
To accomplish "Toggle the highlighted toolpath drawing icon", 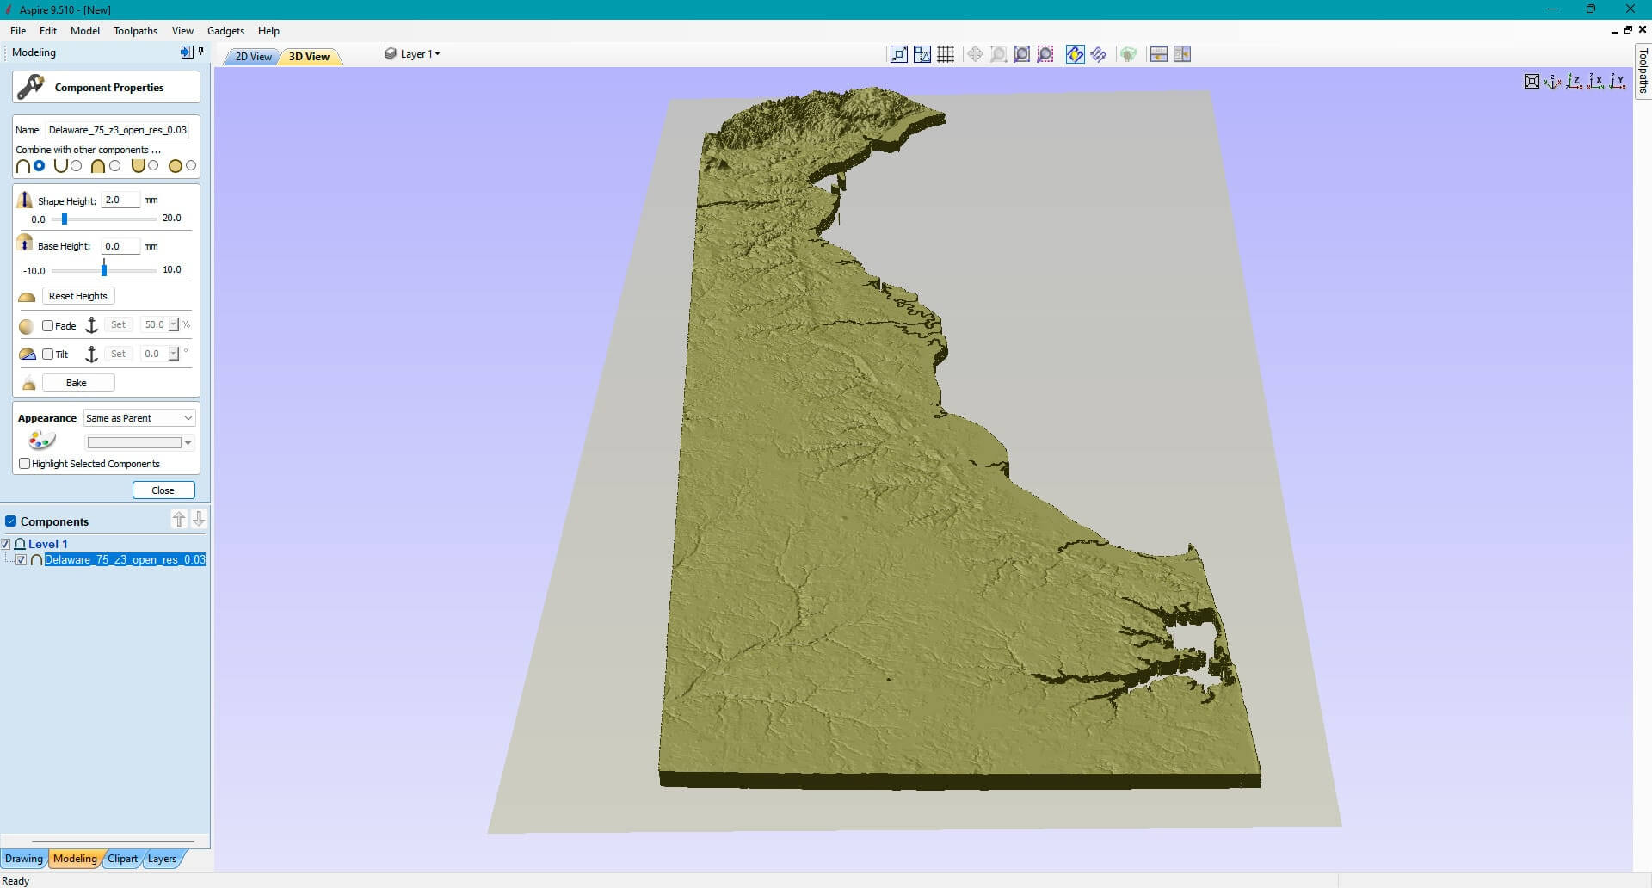I will pos(1075,54).
